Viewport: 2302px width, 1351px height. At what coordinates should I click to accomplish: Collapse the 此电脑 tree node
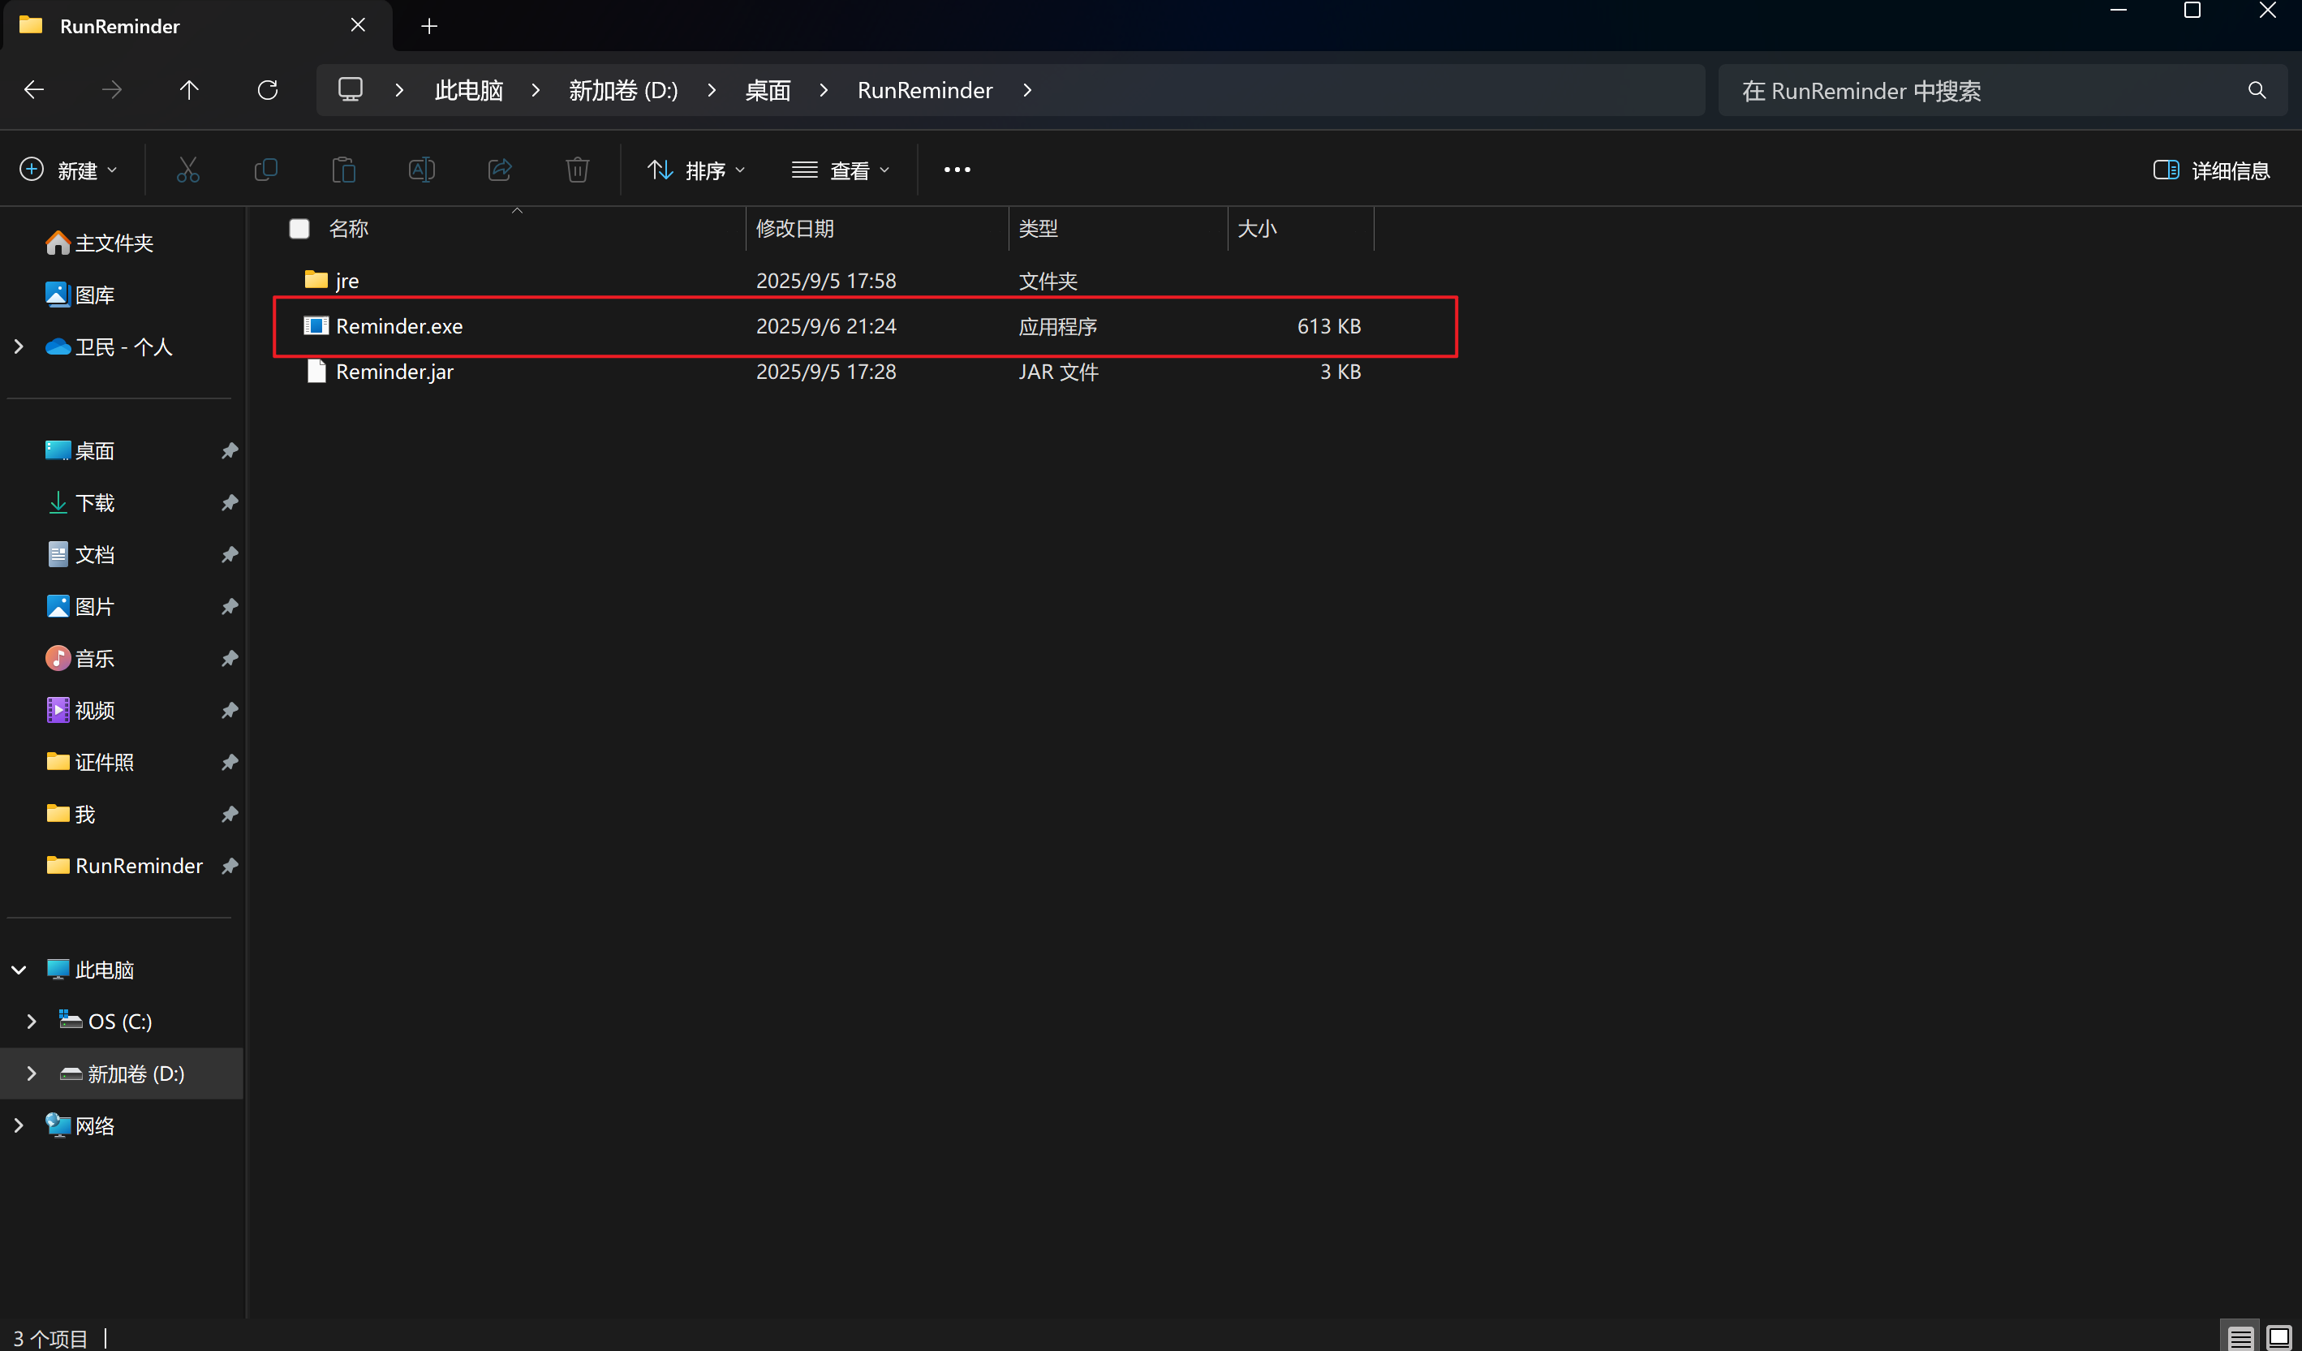pyautogui.click(x=19, y=969)
